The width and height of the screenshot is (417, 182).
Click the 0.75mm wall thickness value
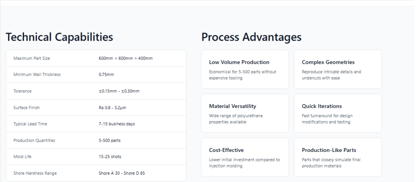(x=106, y=75)
